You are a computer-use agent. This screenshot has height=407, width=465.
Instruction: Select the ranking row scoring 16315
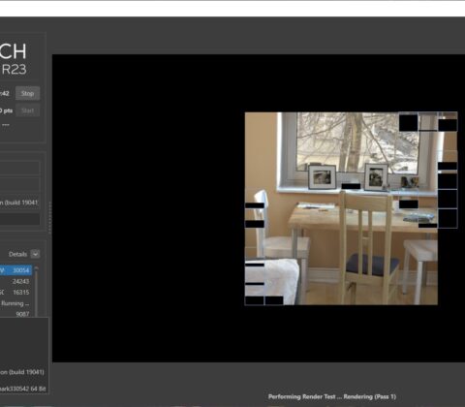tap(15, 293)
